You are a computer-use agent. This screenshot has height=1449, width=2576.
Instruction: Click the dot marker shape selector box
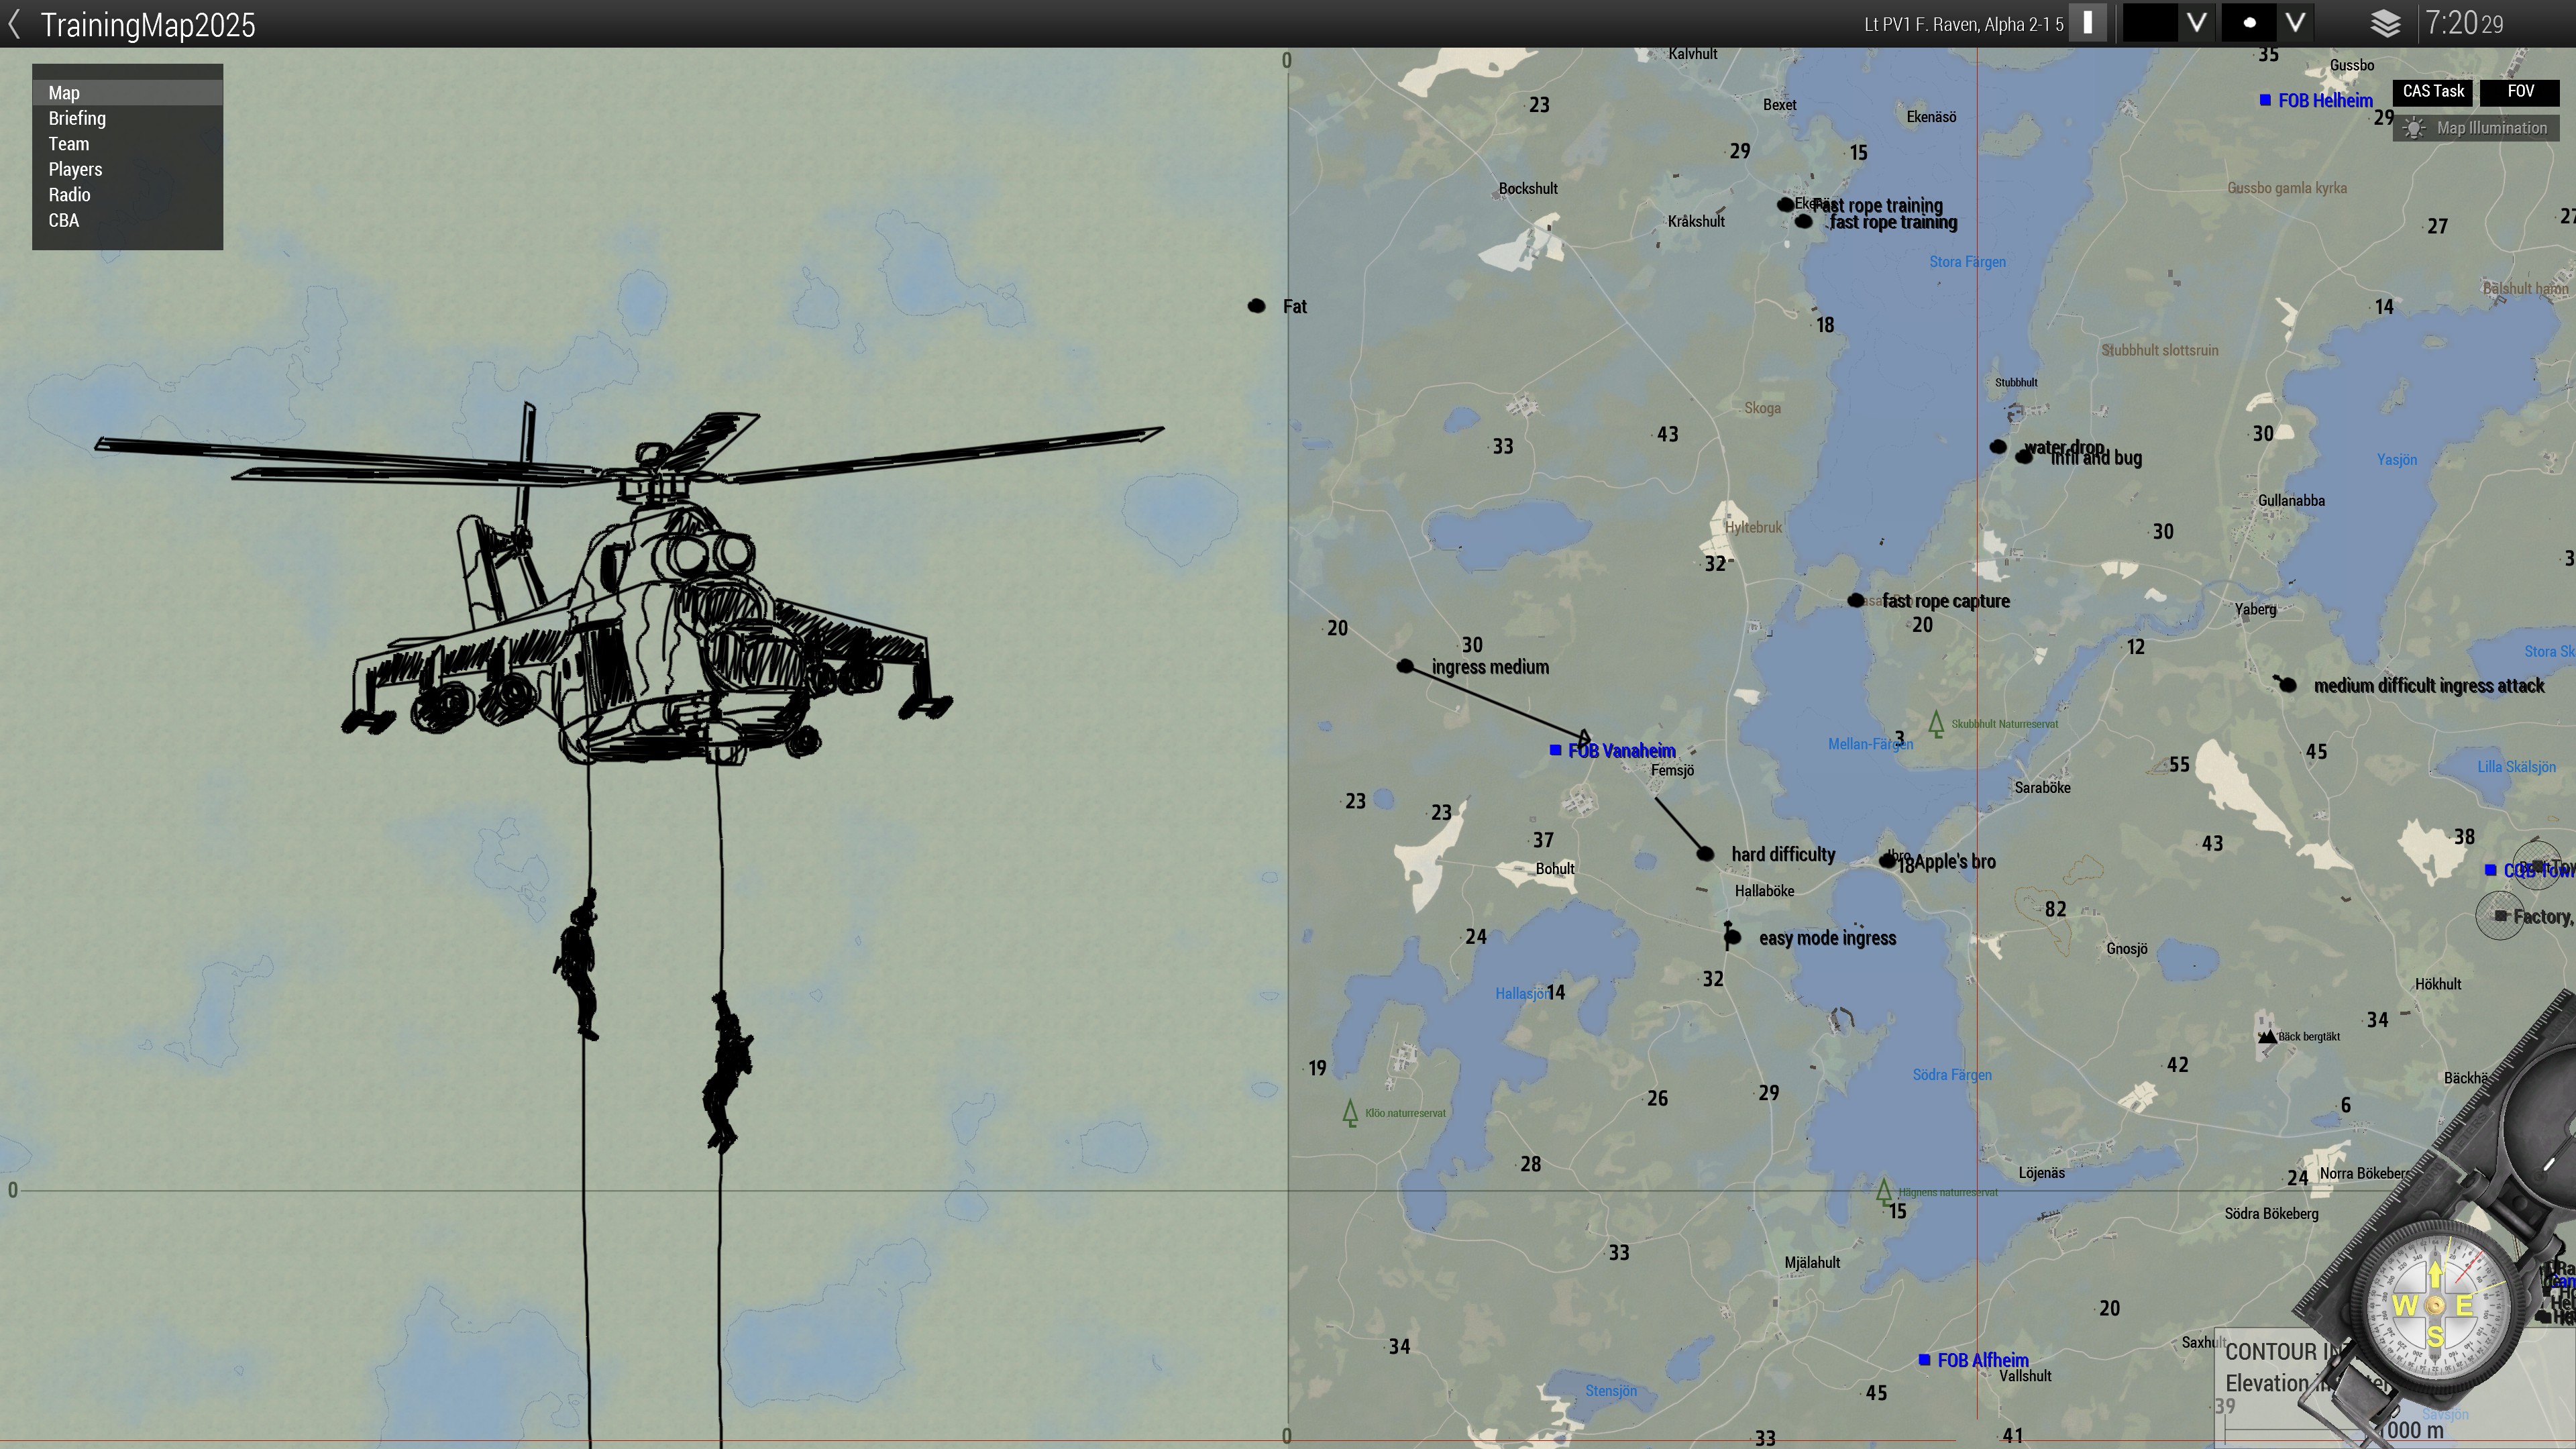point(2249,23)
